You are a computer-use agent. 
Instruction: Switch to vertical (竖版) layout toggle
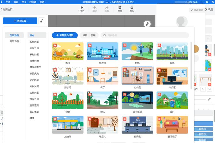93,35
